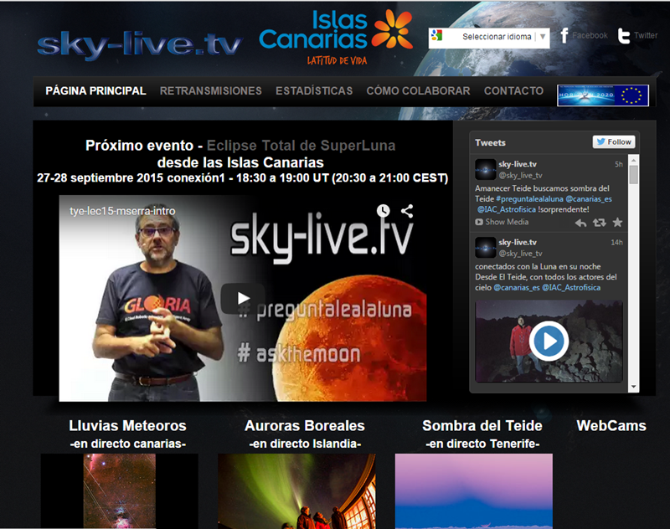Screen dimensions: 670x529
Task: Click the tye-lec15-mserra-intro video title
Action: [x=122, y=211]
